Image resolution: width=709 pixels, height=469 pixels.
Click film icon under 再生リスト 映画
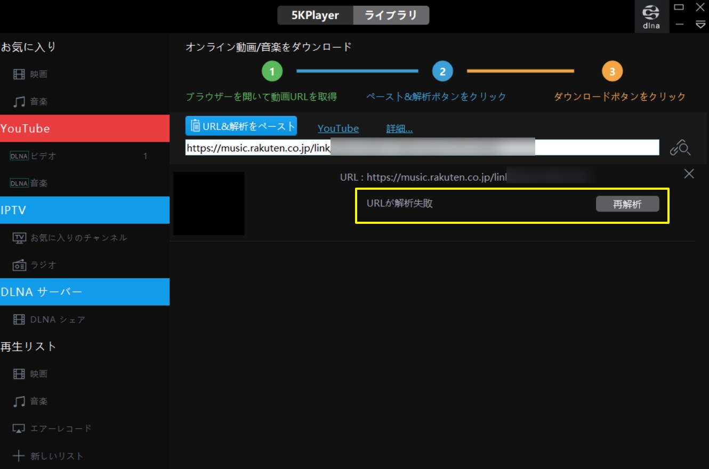click(x=19, y=374)
